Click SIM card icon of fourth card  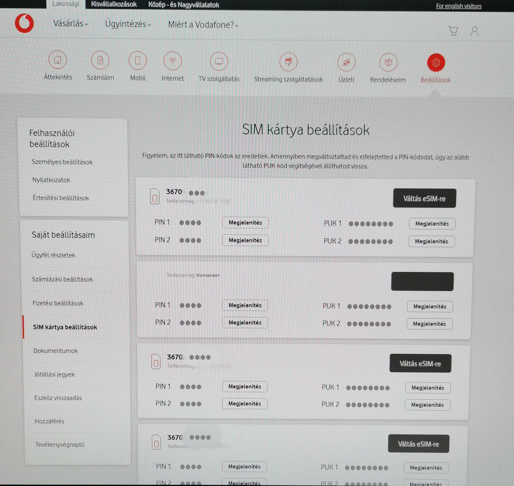156,442
